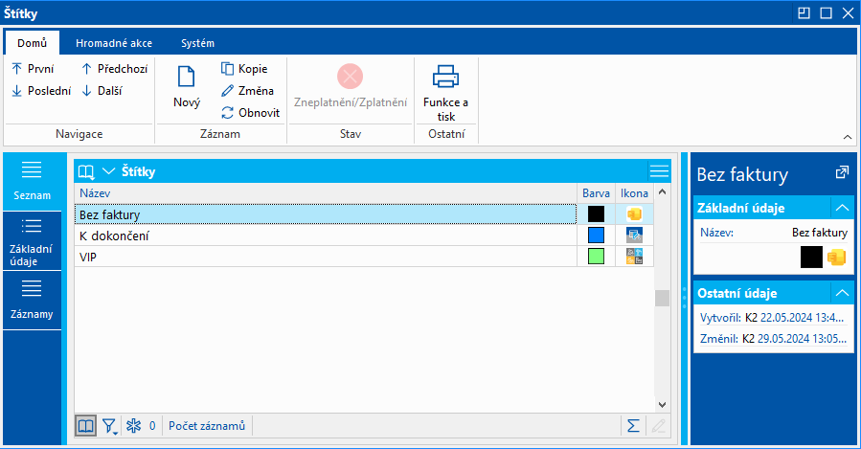Switch to the Seznam sidebar view
The image size is (861, 449).
[x=32, y=181]
